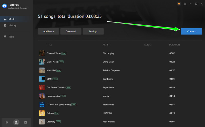Click the ALBUM column header
This screenshot has height=127, width=205.
pos(148,45)
